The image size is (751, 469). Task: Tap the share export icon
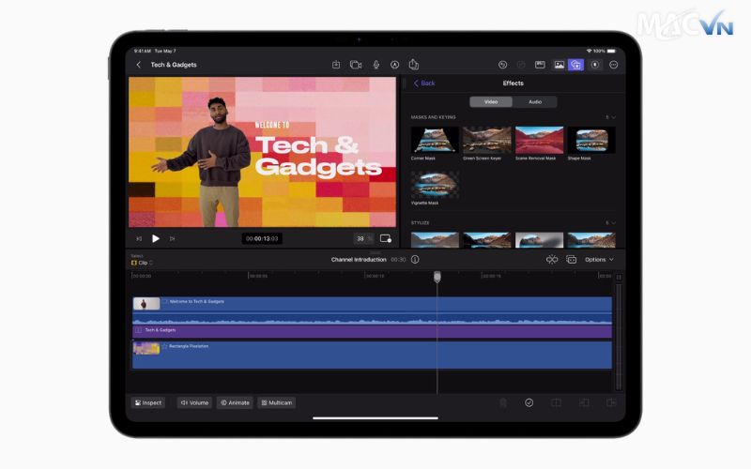pyautogui.click(x=414, y=64)
